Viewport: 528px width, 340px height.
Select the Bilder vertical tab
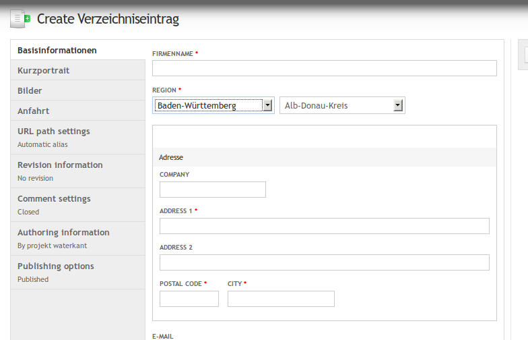click(30, 90)
